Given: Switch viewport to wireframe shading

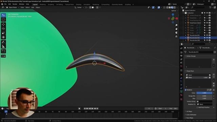Looking at the screenshot, I should (x=167, y=7).
